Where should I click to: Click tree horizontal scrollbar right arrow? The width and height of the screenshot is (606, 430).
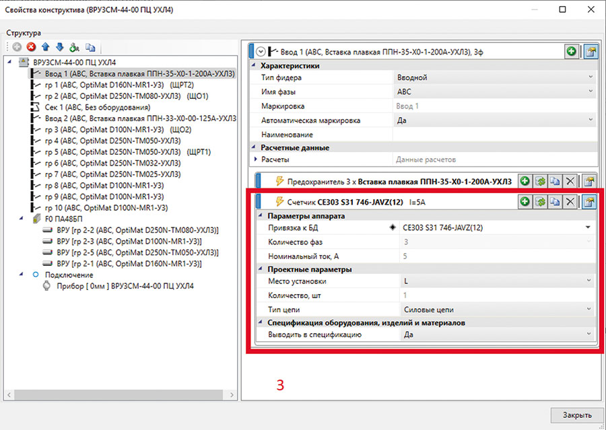(232, 395)
